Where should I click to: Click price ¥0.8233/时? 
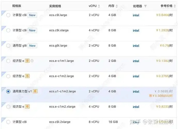pyautogui.click(x=164, y=107)
